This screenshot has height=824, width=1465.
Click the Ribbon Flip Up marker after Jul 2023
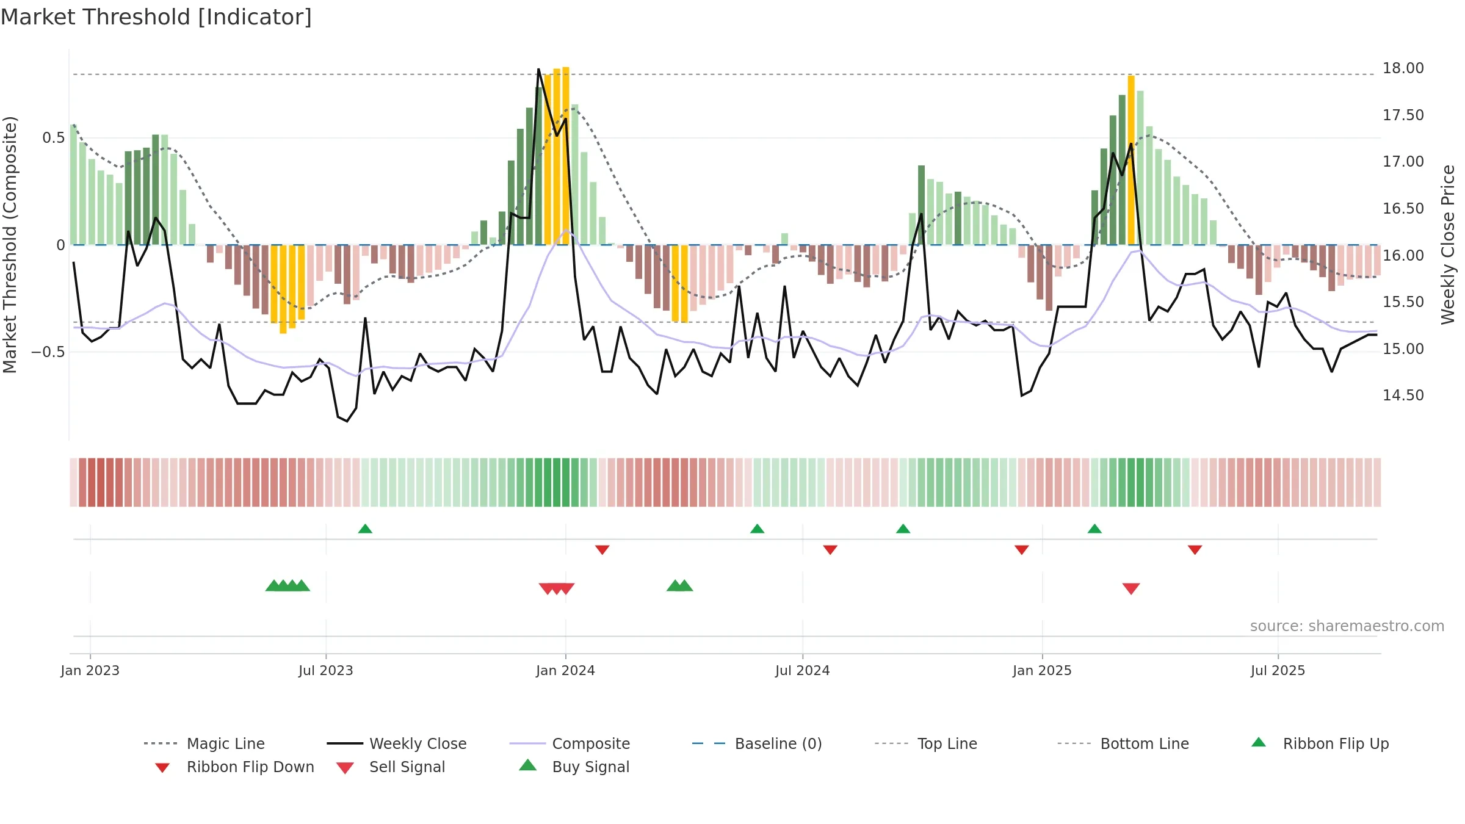365,529
